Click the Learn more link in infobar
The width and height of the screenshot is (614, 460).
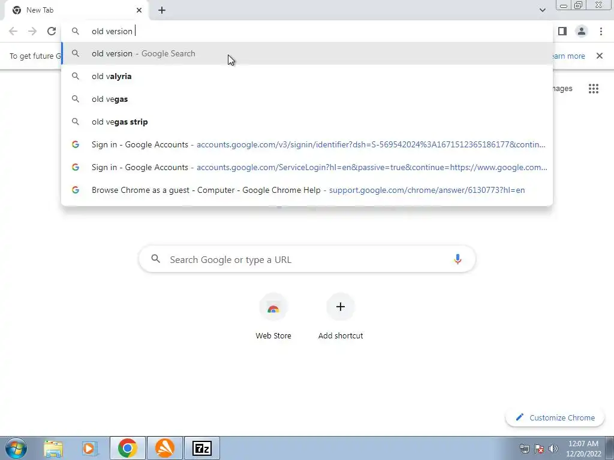coord(568,56)
